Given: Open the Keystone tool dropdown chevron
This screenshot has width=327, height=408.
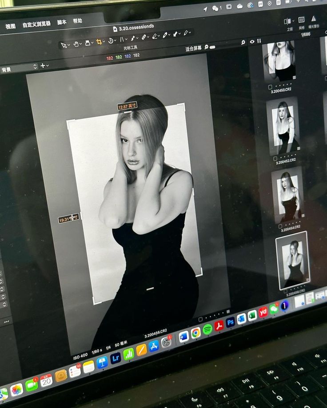Looking at the screenshot, I should 126,39.
